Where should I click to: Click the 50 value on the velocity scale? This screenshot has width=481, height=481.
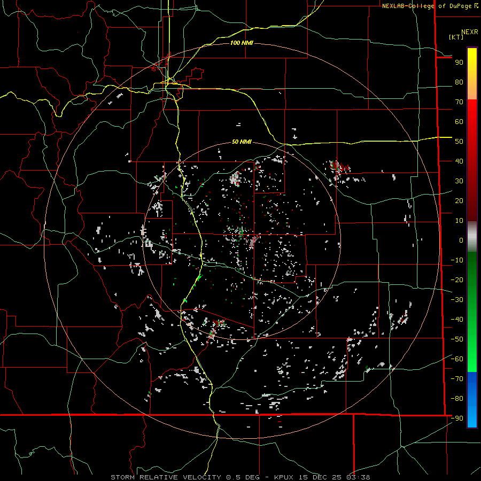click(x=459, y=142)
